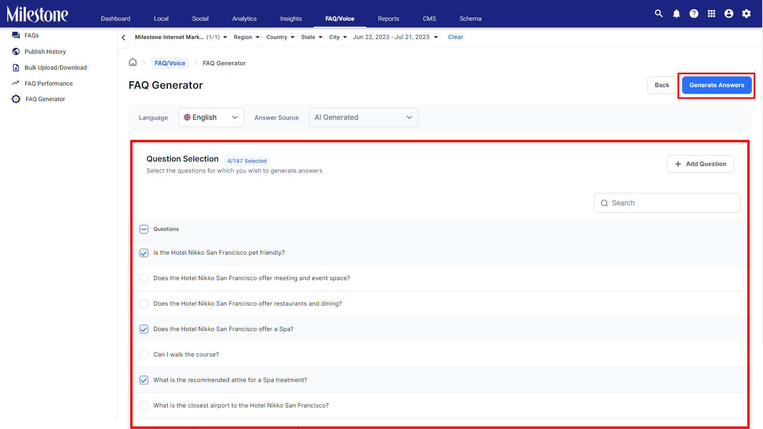
Task: Check the restaurants and dining question
Action: tap(144, 304)
